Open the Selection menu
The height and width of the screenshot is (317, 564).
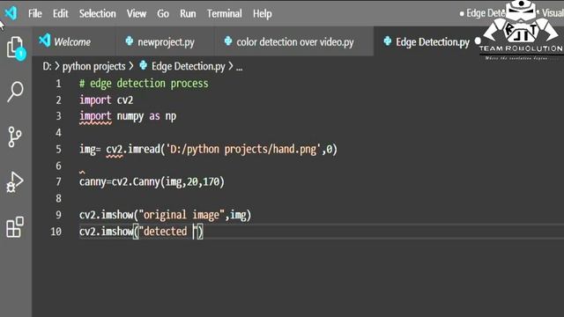pyautogui.click(x=98, y=14)
